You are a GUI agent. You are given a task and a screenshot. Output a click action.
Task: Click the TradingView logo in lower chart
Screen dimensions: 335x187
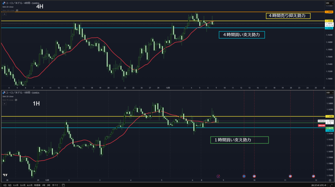pyautogui.click(x=5, y=175)
